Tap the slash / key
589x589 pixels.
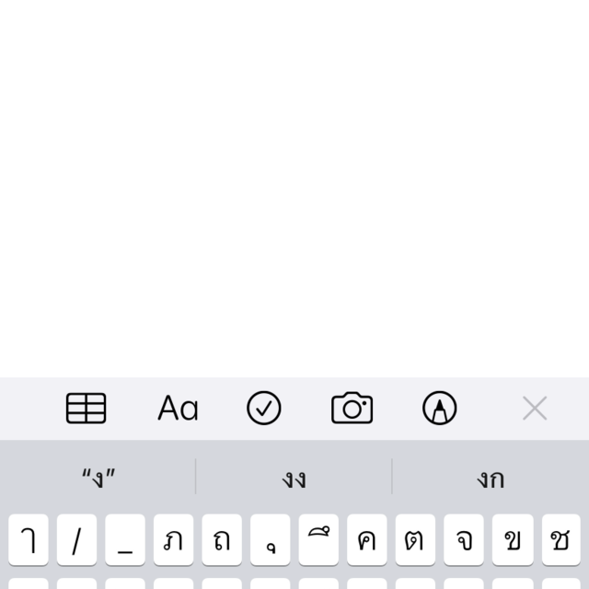pos(76,539)
